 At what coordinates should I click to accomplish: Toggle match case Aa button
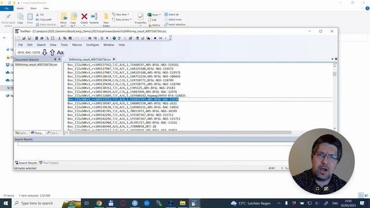point(60,53)
